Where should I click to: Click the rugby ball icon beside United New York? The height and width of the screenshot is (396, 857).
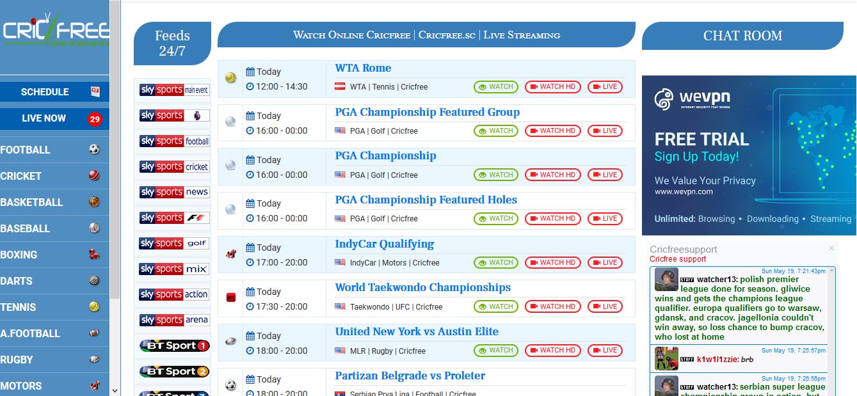point(230,342)
